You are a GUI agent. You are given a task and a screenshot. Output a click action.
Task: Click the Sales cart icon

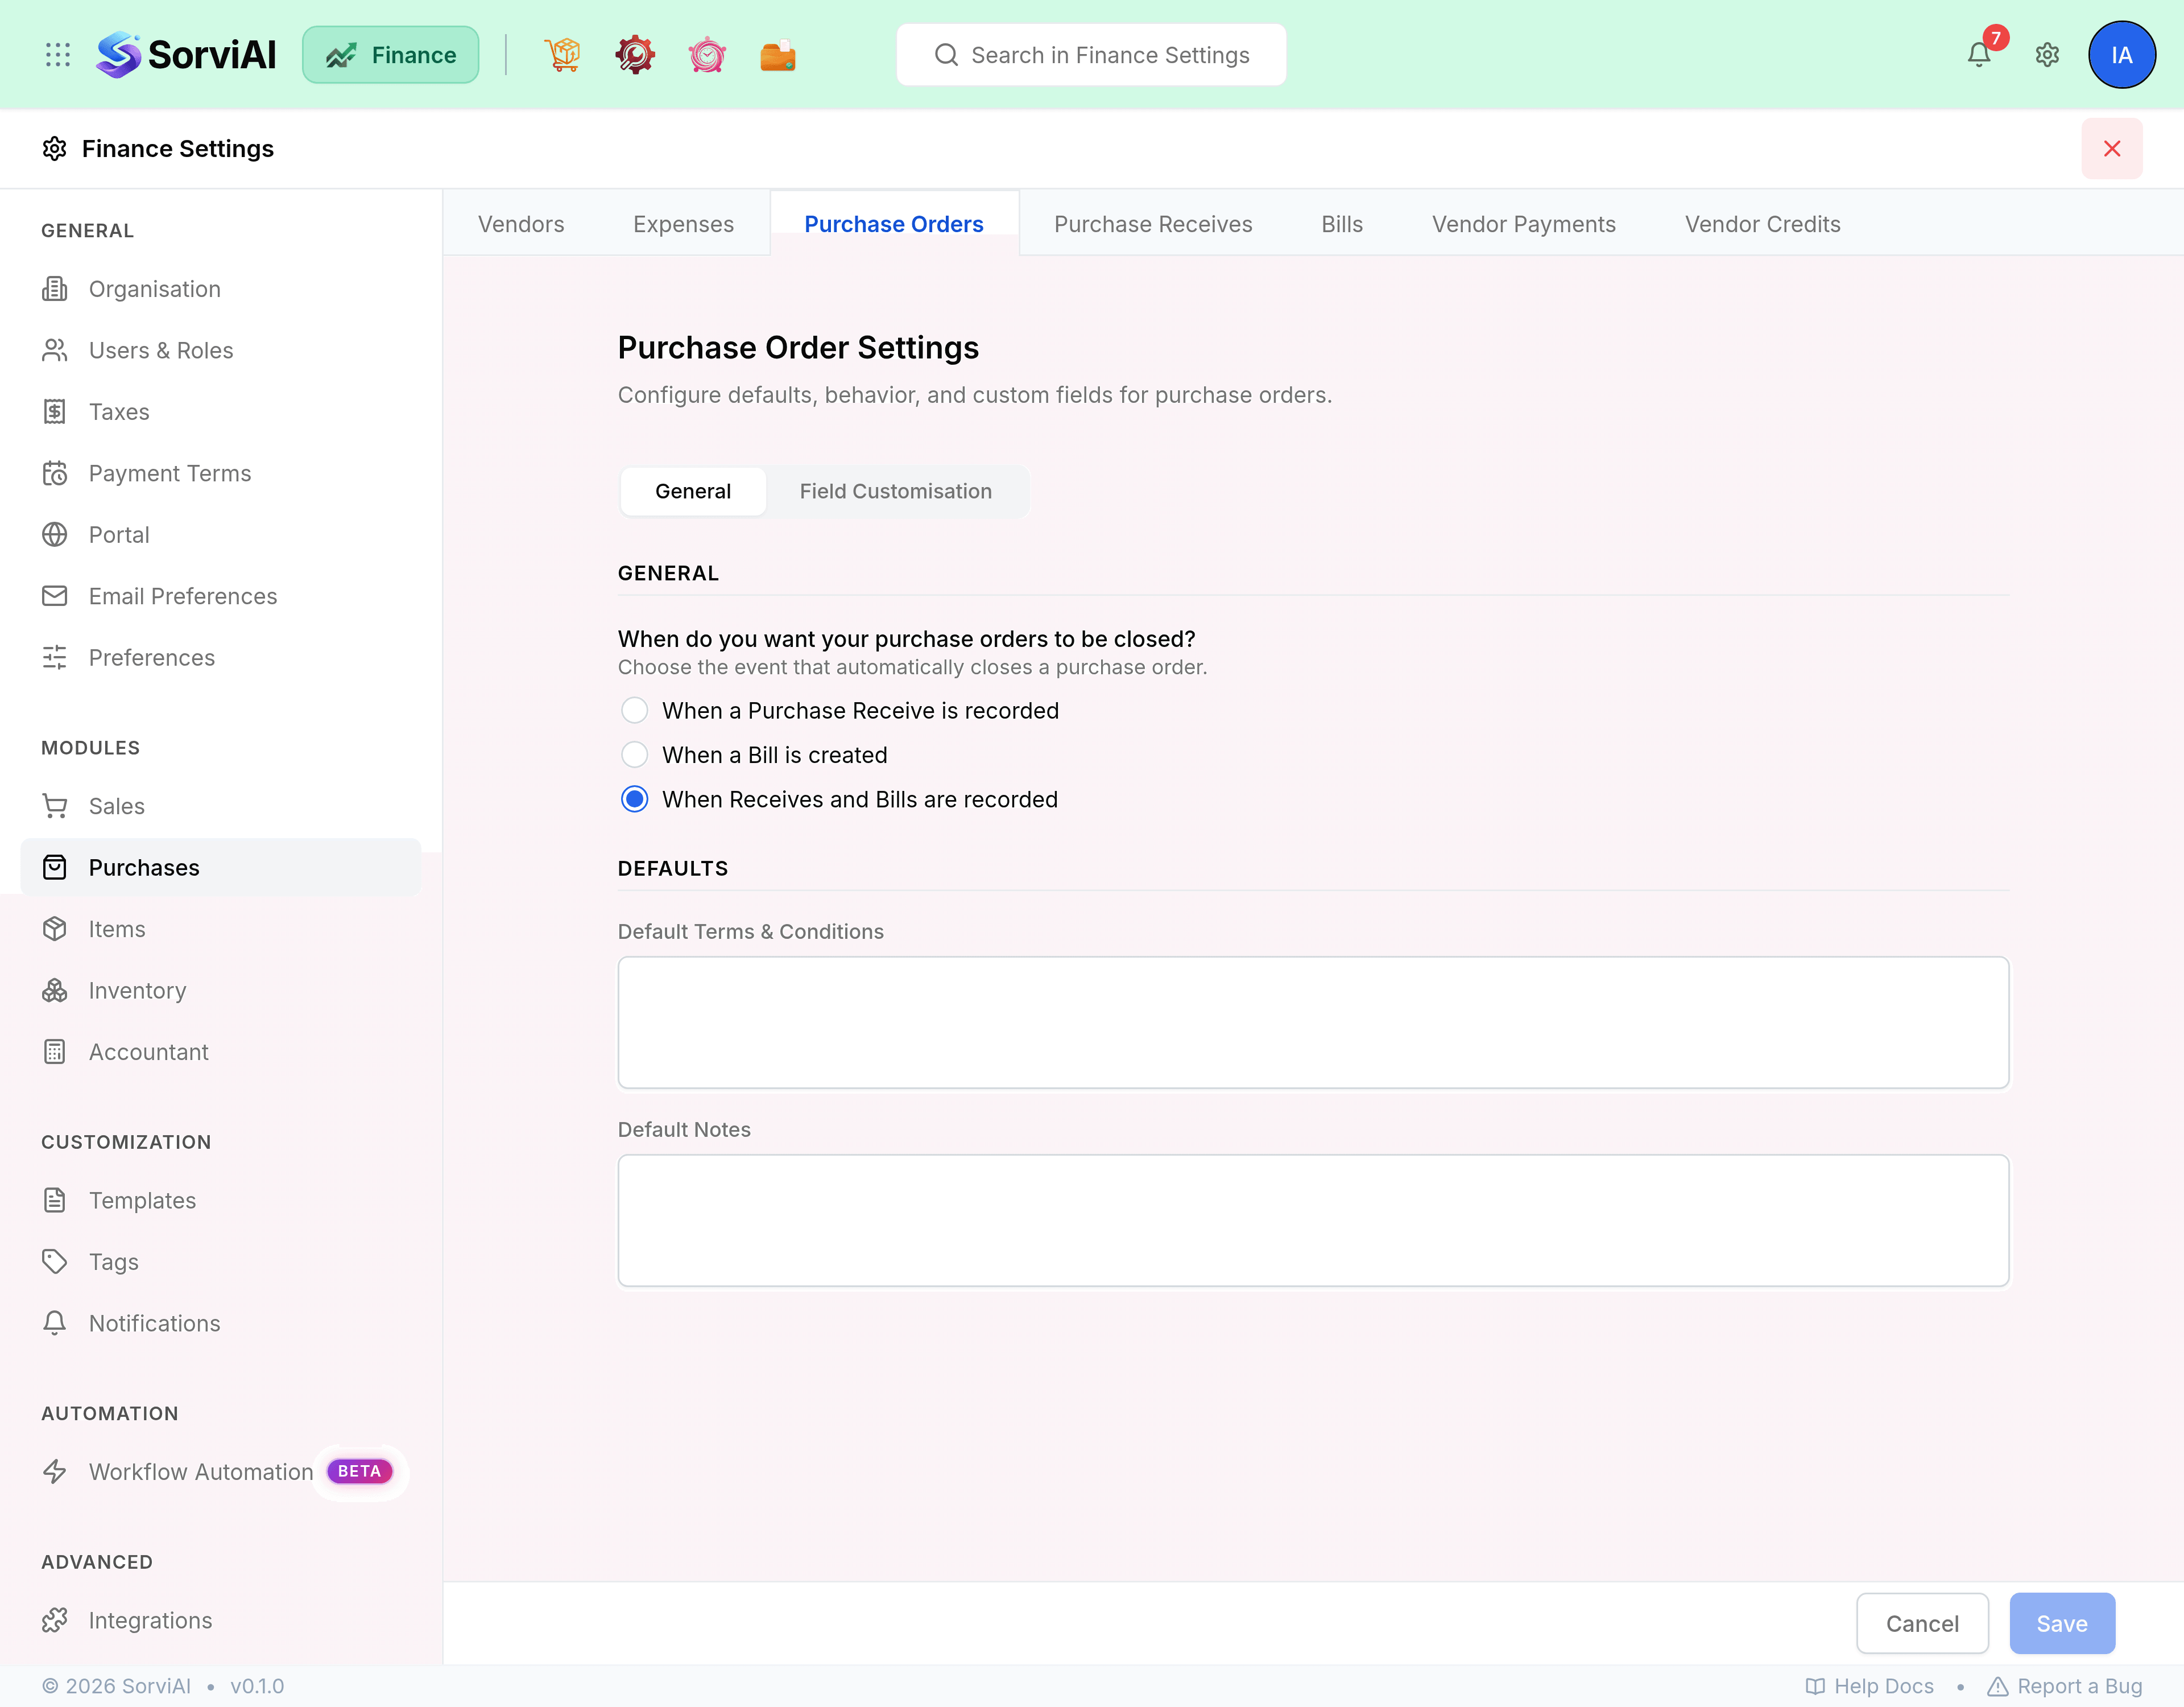55,806
